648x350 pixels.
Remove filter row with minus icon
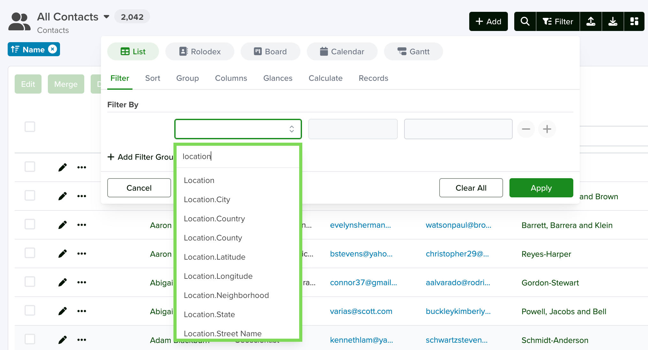[x=526, y=129]
